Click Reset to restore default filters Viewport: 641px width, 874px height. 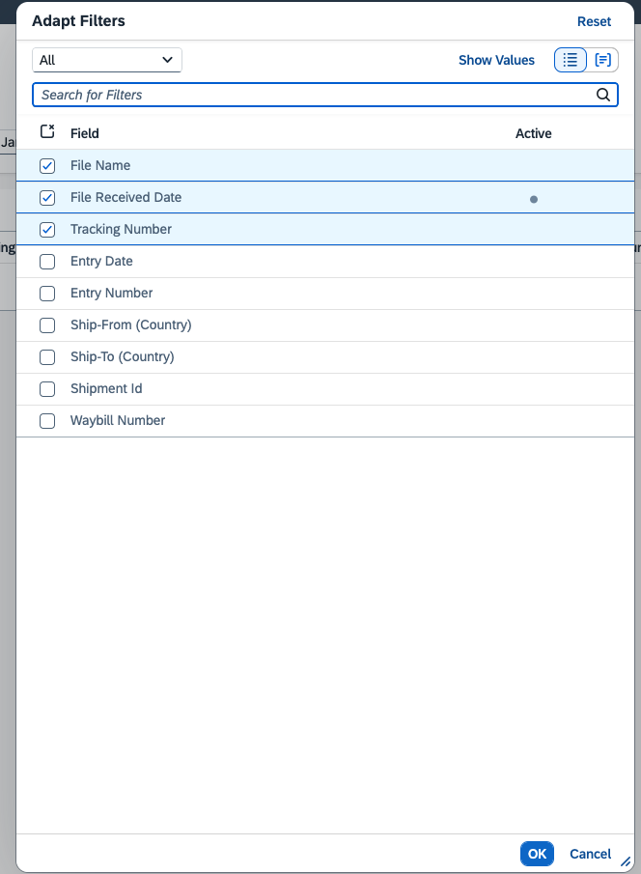coord(594,21)
